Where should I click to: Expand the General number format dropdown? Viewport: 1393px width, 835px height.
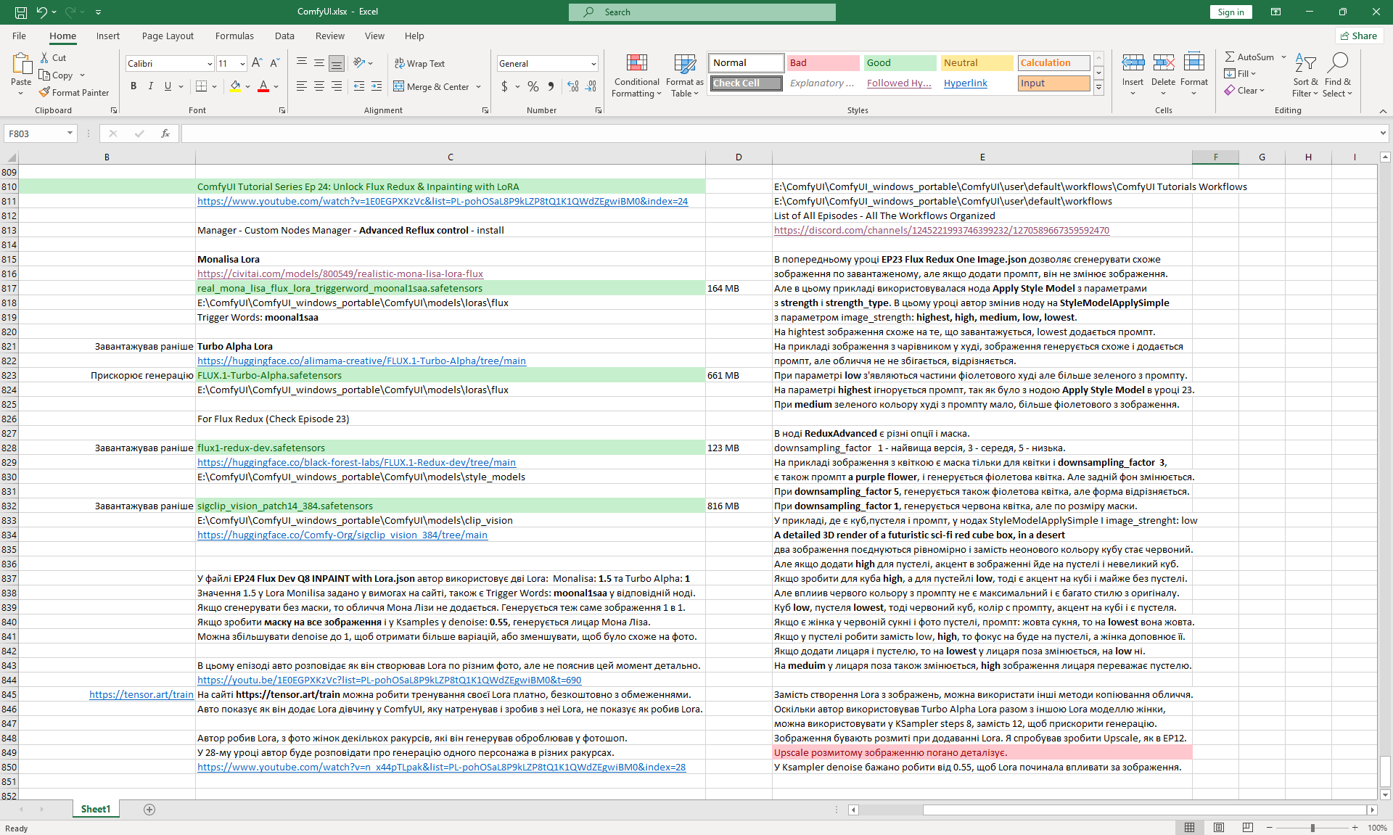(593, 64)
